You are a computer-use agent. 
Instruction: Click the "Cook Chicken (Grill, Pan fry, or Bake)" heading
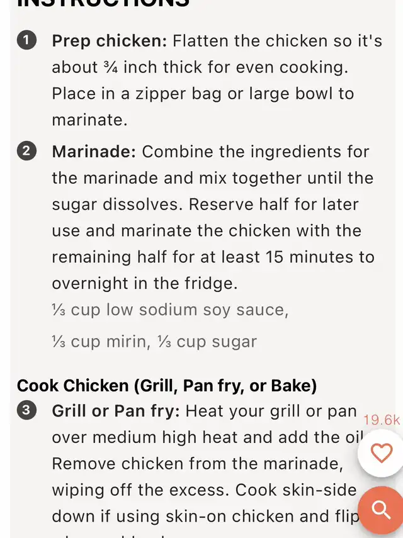(167, 385)
